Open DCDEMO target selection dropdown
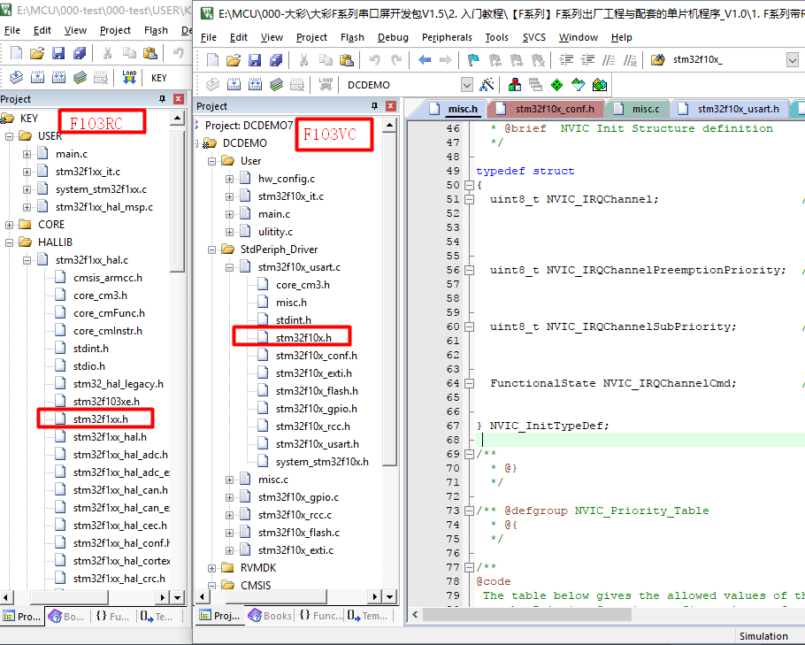The image size is (805, 645). (x=467, y=85)
